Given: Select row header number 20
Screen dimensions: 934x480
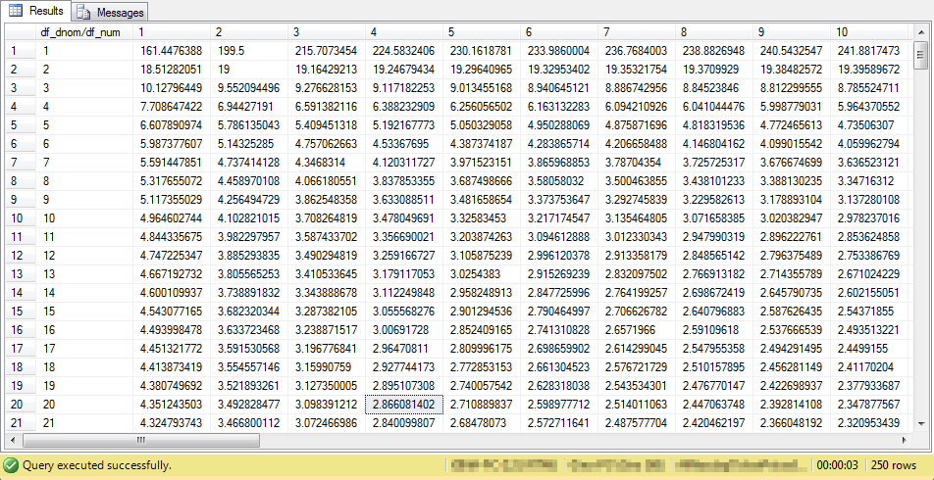Looking at the screenshot, I should coord(22,405).
